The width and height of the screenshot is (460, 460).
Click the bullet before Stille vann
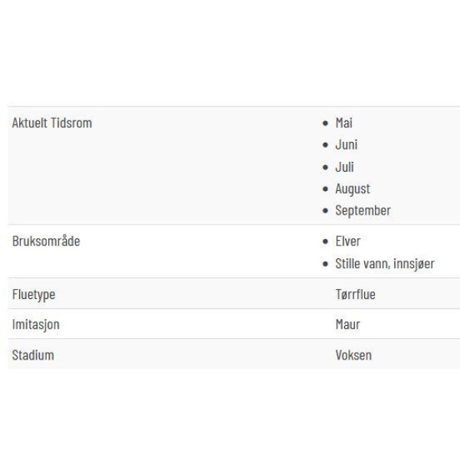click(325, 264)
